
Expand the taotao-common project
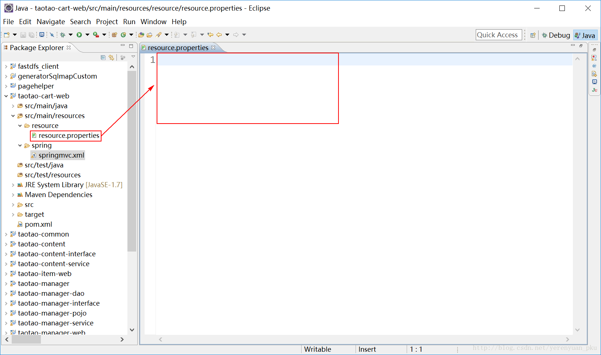6,234
